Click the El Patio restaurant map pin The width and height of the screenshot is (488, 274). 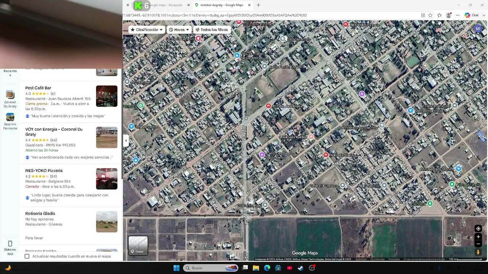[x=268, y=106]
